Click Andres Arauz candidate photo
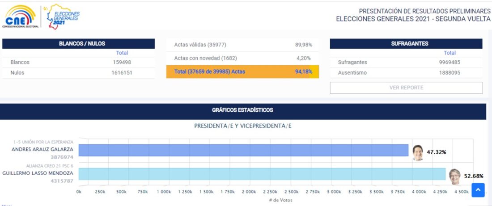The image size is (492, 206). (x=418, y=152)
